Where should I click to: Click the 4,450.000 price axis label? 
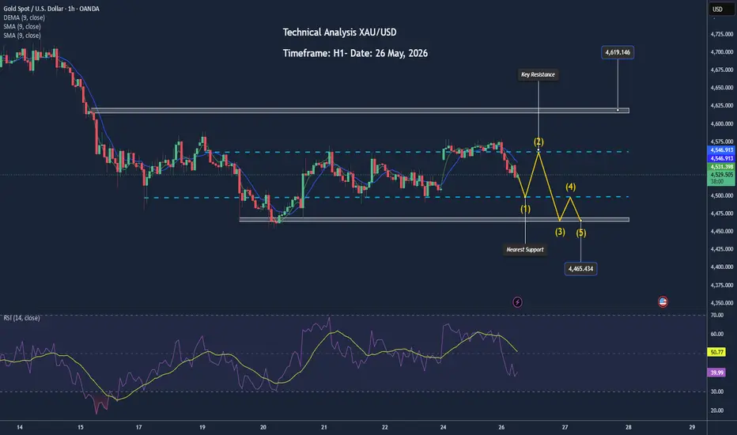click(x=721, y=231)
